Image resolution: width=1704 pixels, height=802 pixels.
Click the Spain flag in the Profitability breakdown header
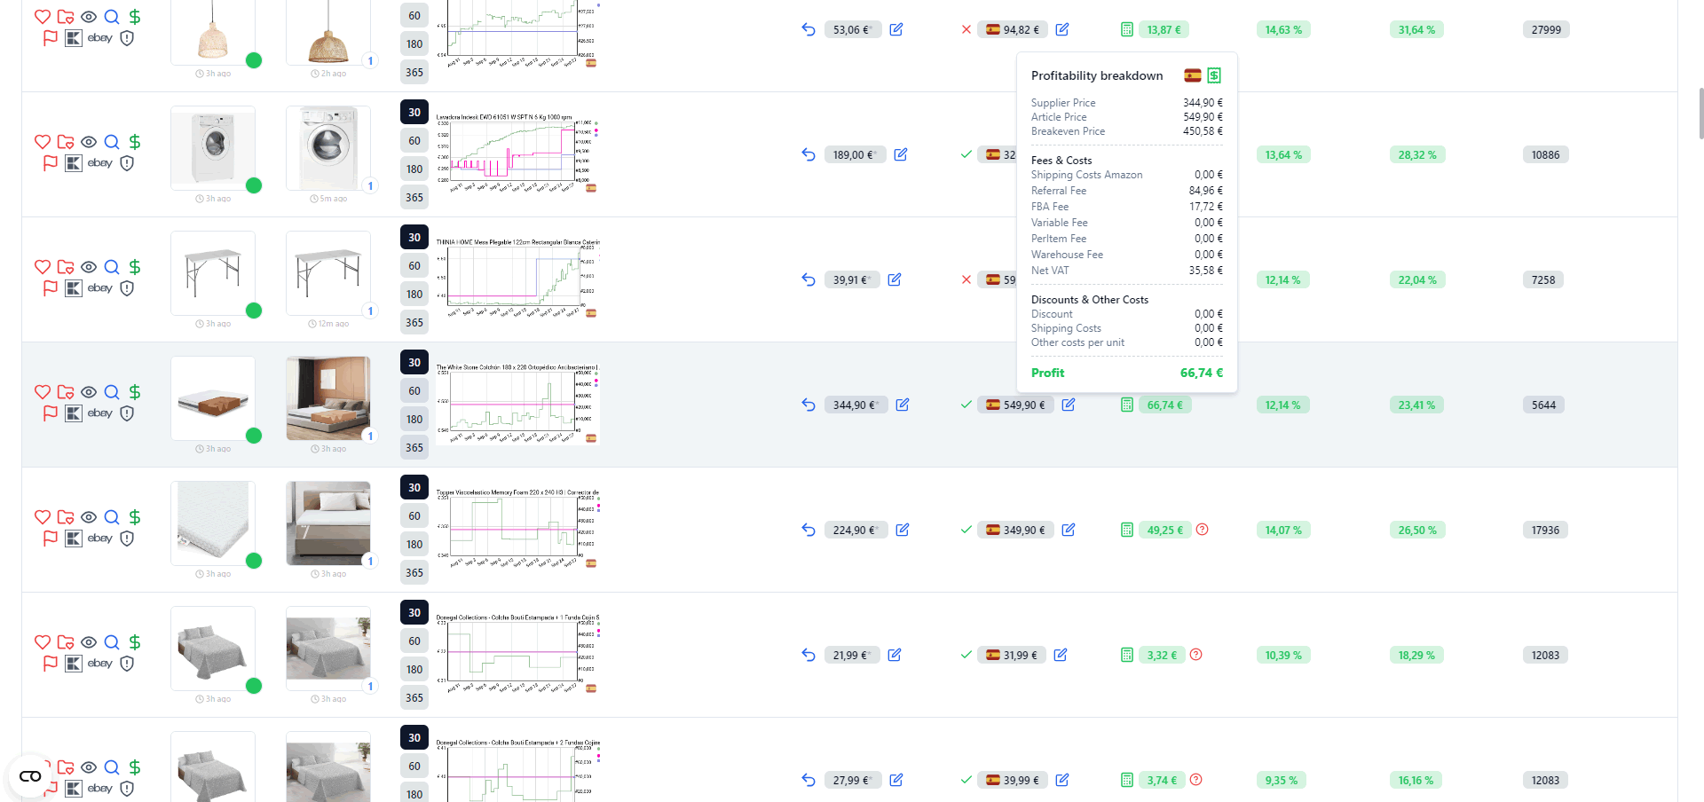1193,75
